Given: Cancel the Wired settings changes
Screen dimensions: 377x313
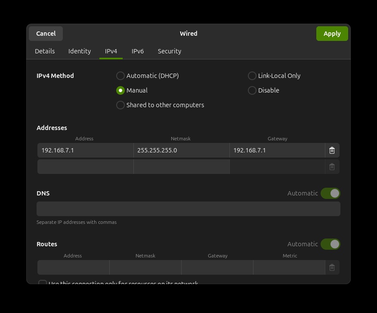Looking at the screenshot, I should tap(46, 33).
